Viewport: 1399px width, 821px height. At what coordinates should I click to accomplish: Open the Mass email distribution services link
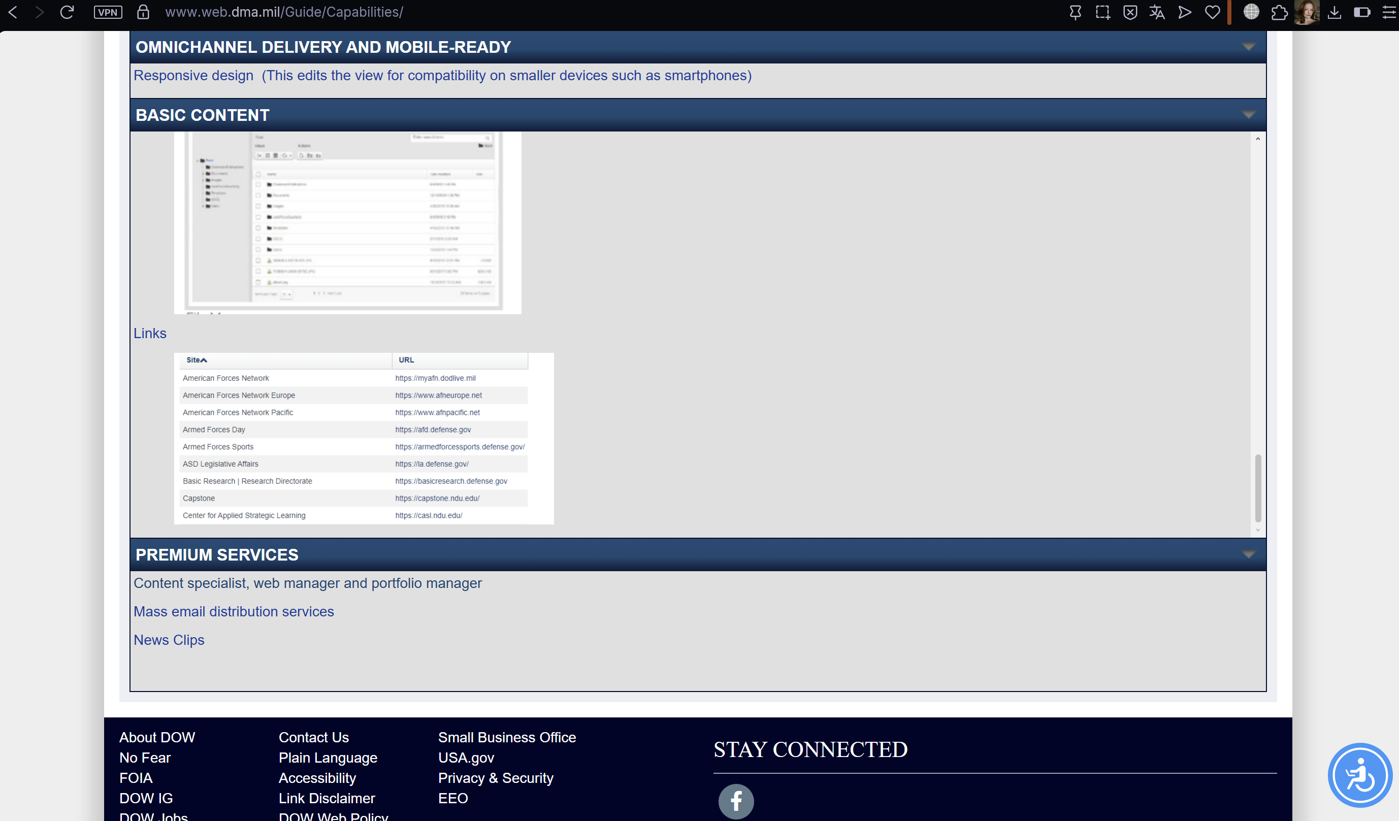click(234, 611)
